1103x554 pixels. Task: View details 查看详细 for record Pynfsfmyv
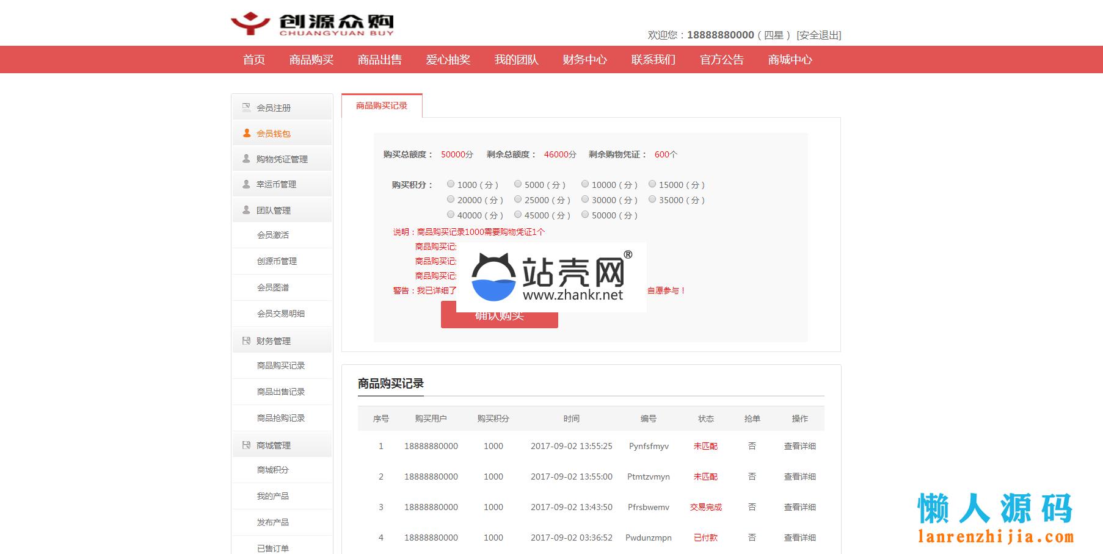tap(799, 446)
